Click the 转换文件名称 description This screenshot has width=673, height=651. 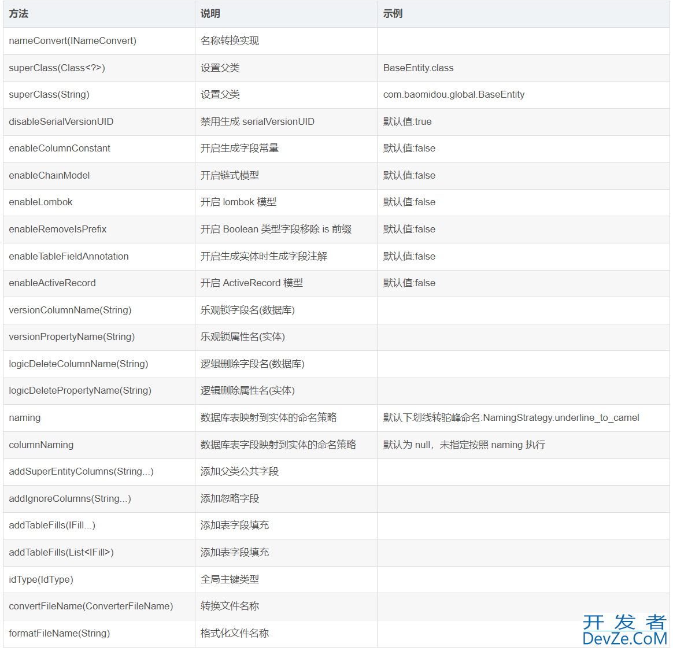pyautogui.click(x=230, y=606)
